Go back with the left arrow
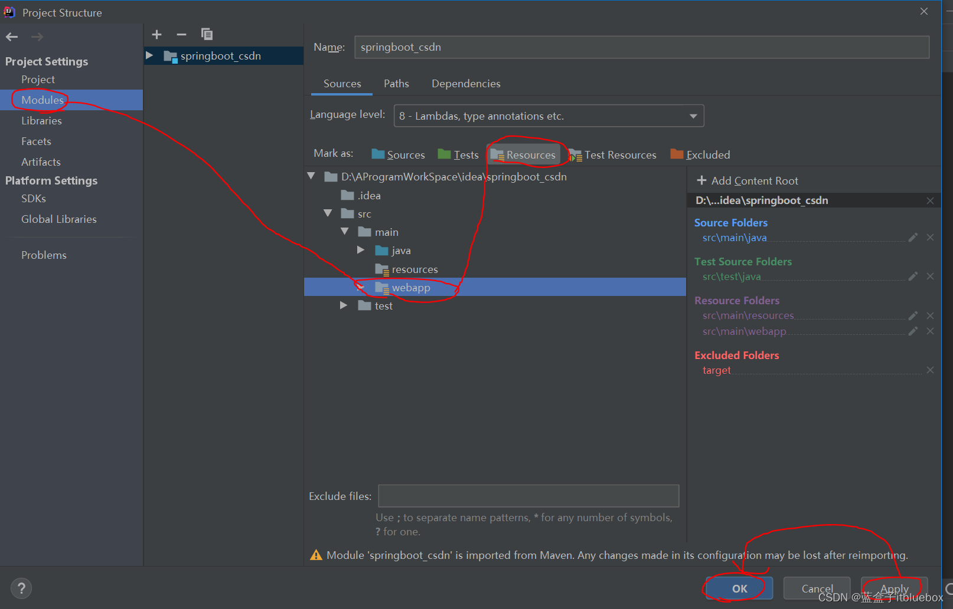The height and width of the screenshot is (609, 953). 12,37
